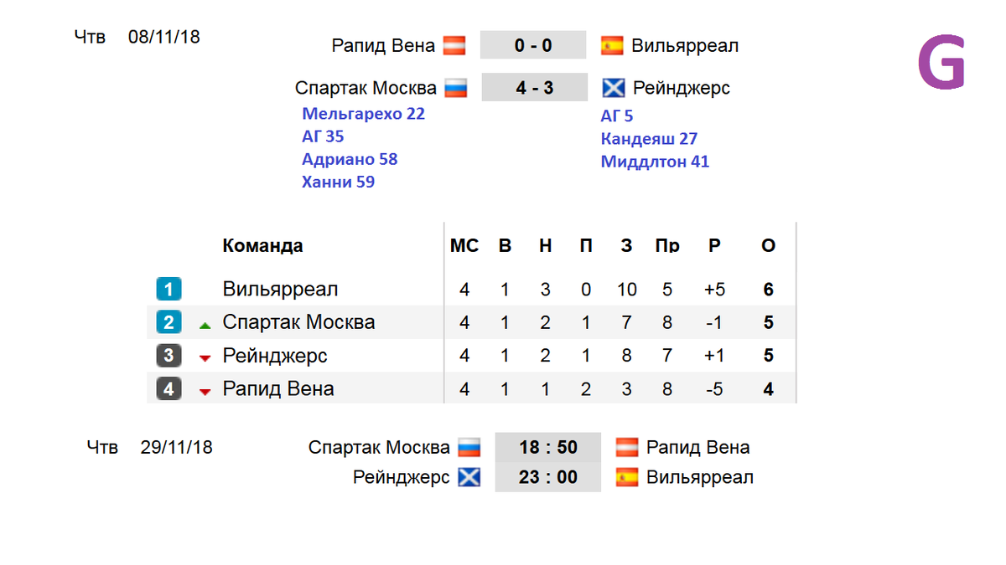The image size is (1006, 565).
Task: Click red down arrow next to Рейнджерс row
Action: tap(205, 358)
